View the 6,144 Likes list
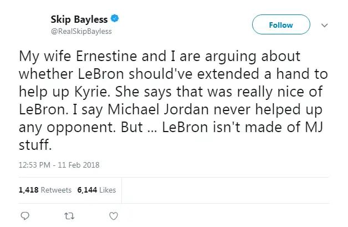The image size is (348, 227). pyautogui.click(x=96, y=190)
